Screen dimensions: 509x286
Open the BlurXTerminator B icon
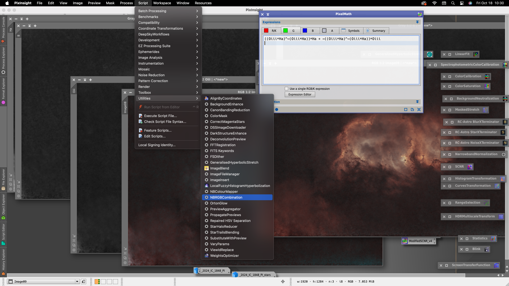pyautogui.click(x=505, y=122)
